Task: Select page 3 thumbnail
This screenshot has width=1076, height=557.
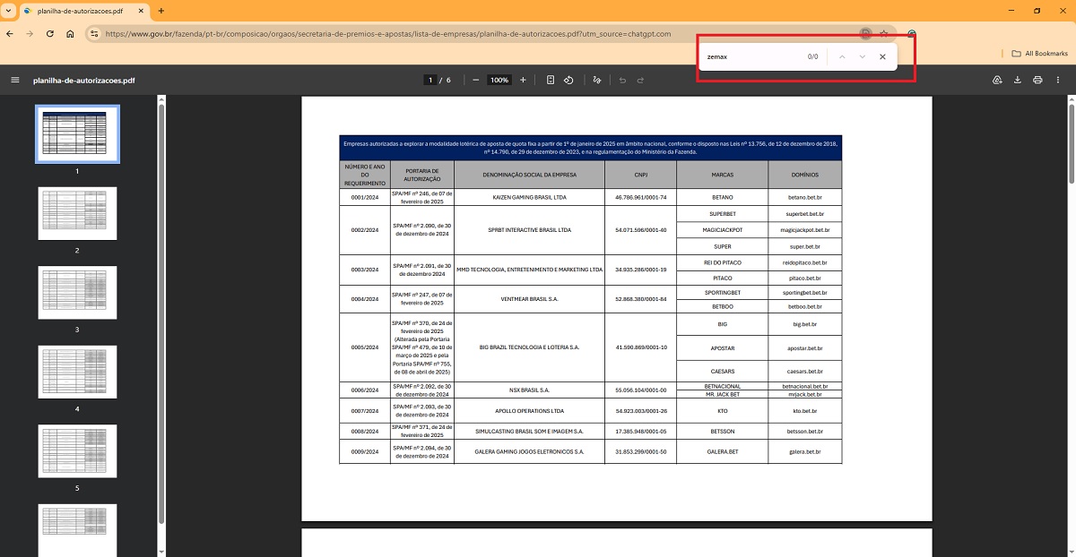Action: coord(77,293)
